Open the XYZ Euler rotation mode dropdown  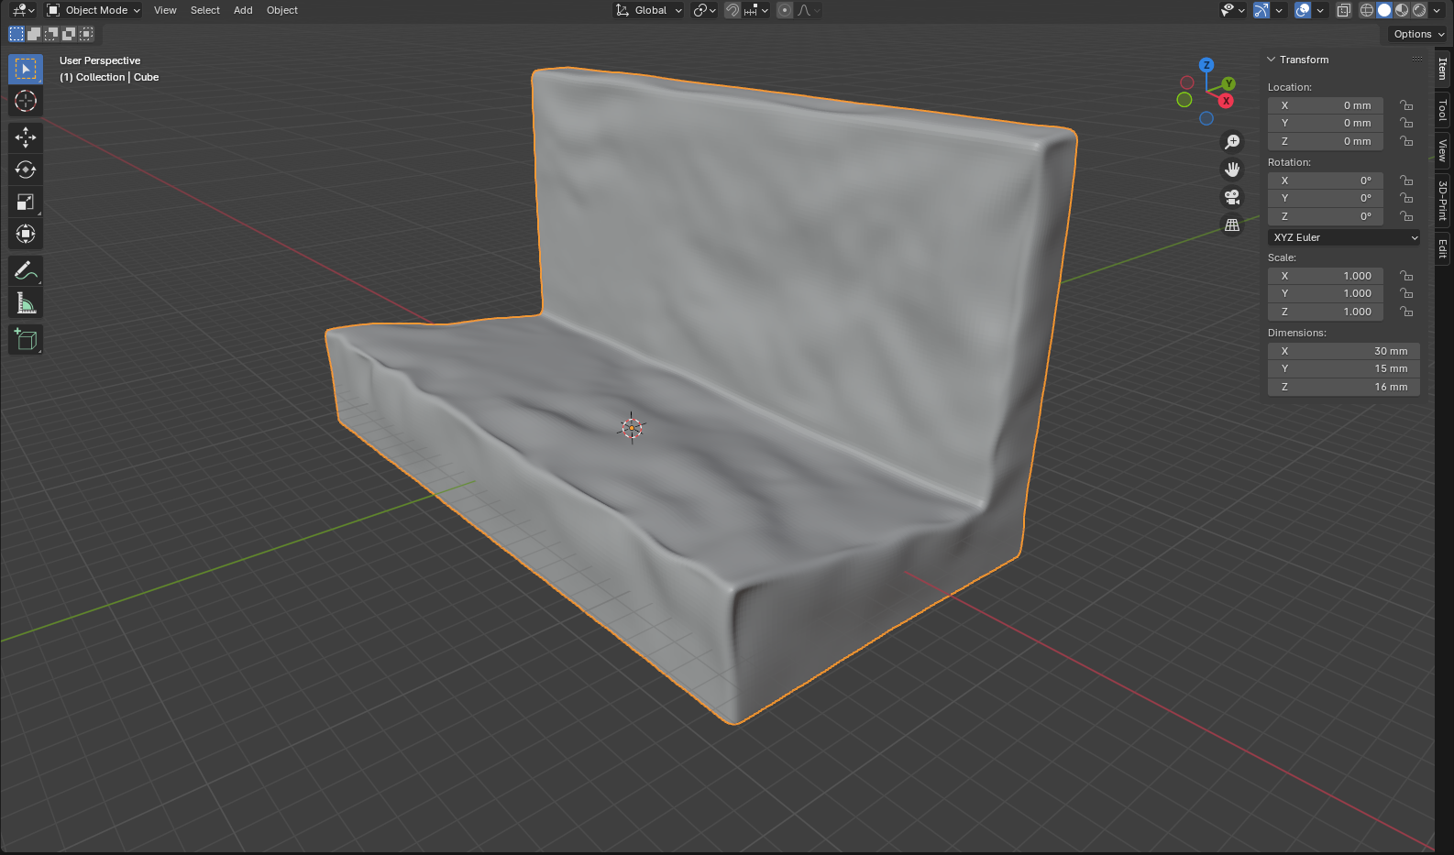pos(1344,237)
